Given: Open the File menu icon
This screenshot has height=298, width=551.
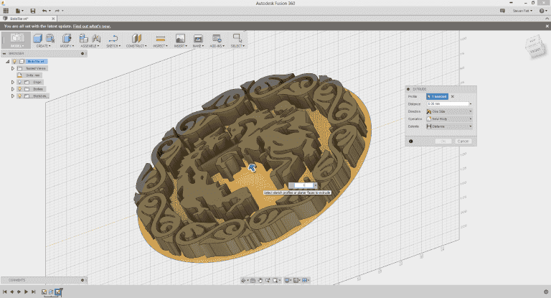Looking at the screenshot, I should point(19,11).
